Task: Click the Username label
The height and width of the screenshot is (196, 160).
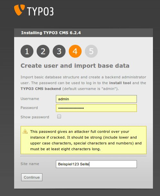Action: coord(30,99)
